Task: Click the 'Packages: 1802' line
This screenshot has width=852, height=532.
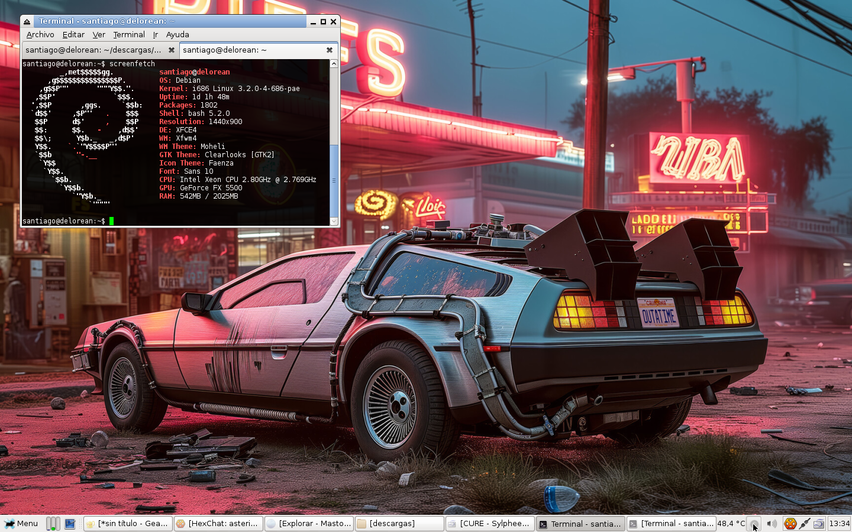Action: coord(188,105)
